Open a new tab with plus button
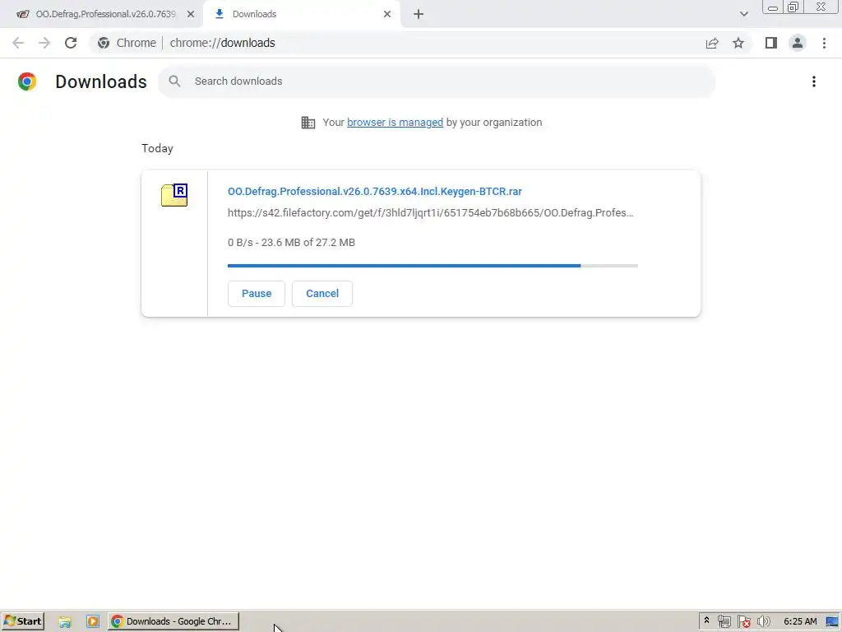Screen dimensions: 842x632 (x=419, y=14)
